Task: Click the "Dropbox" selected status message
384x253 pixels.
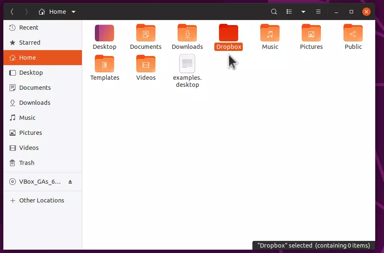Action: [x=314, y=245]
